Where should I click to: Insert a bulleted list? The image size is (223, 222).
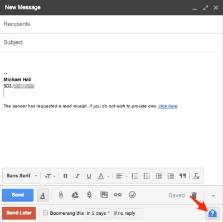click(147, 176)
